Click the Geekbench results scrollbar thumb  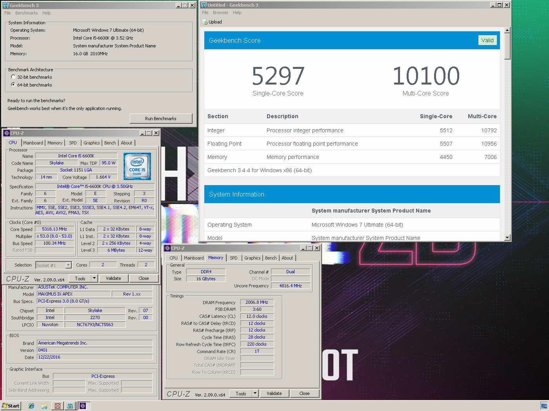(507, 46)
